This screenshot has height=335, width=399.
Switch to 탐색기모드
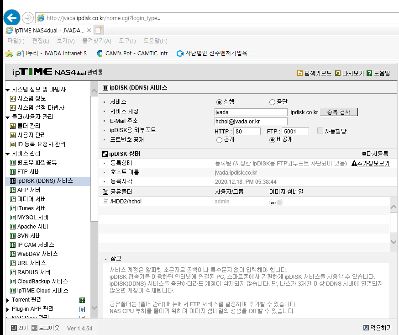click(314, 74)
